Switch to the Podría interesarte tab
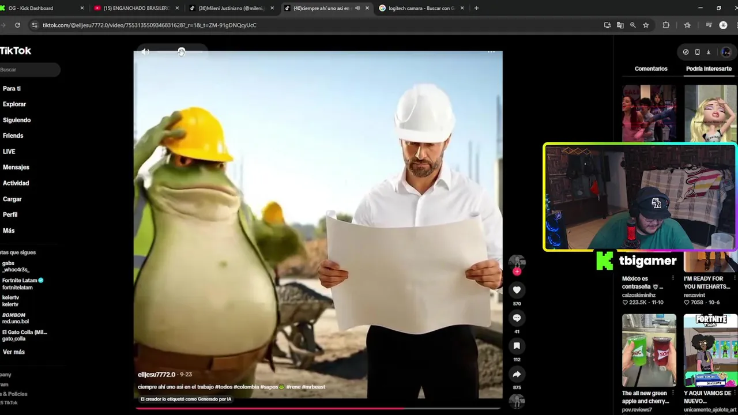738x415 pixels. pyautogui.click(x=709, y=69)
